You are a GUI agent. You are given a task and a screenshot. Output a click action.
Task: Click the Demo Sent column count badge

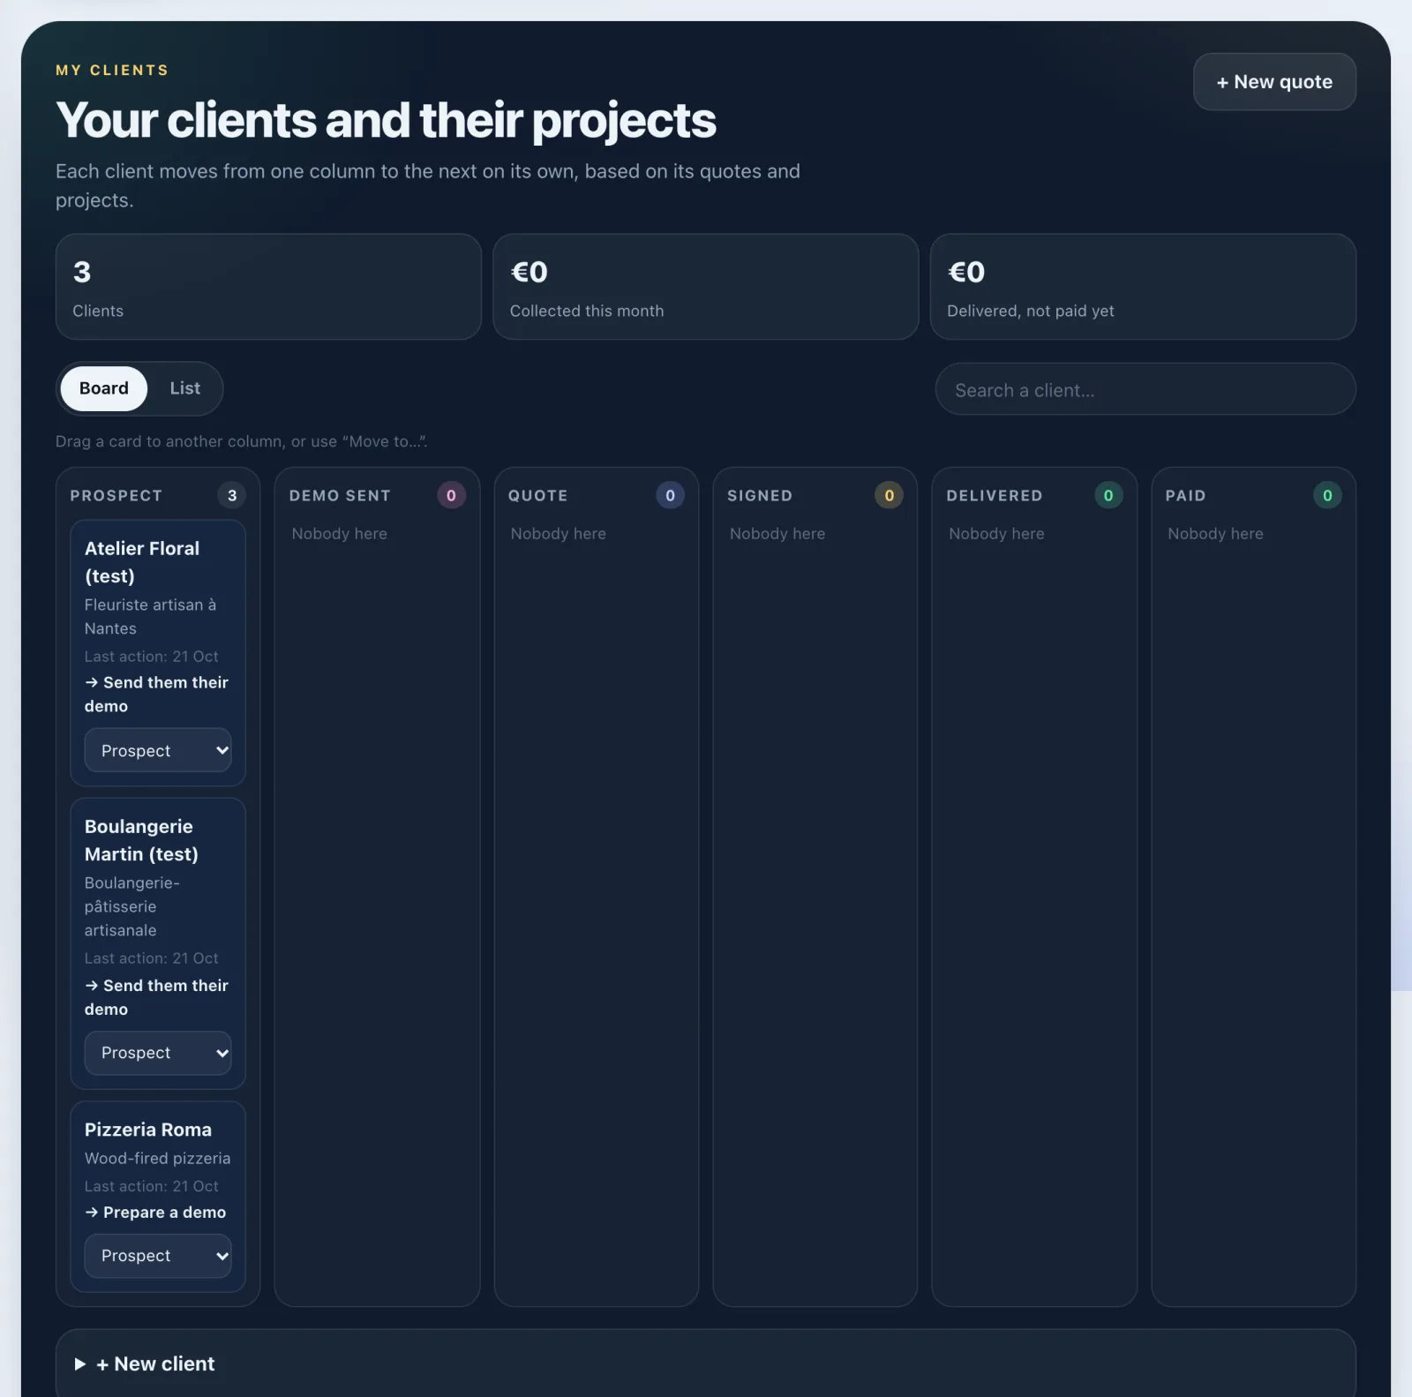(x=451, y=495)
